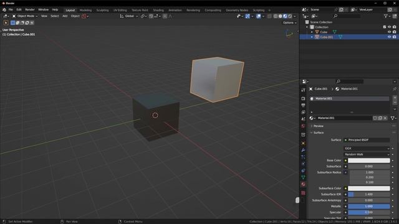
Task: Open the Texture properties tab
Action: [x=303, y=193]
